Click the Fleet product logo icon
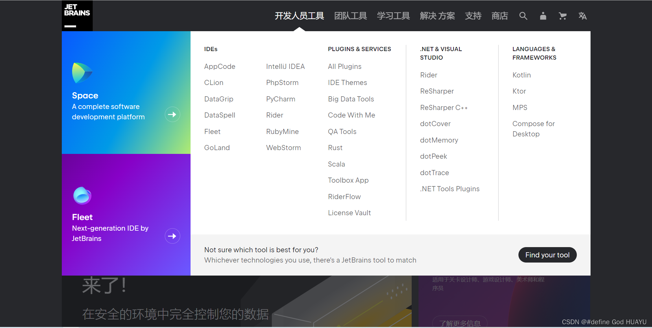 (x=82, y=195)
